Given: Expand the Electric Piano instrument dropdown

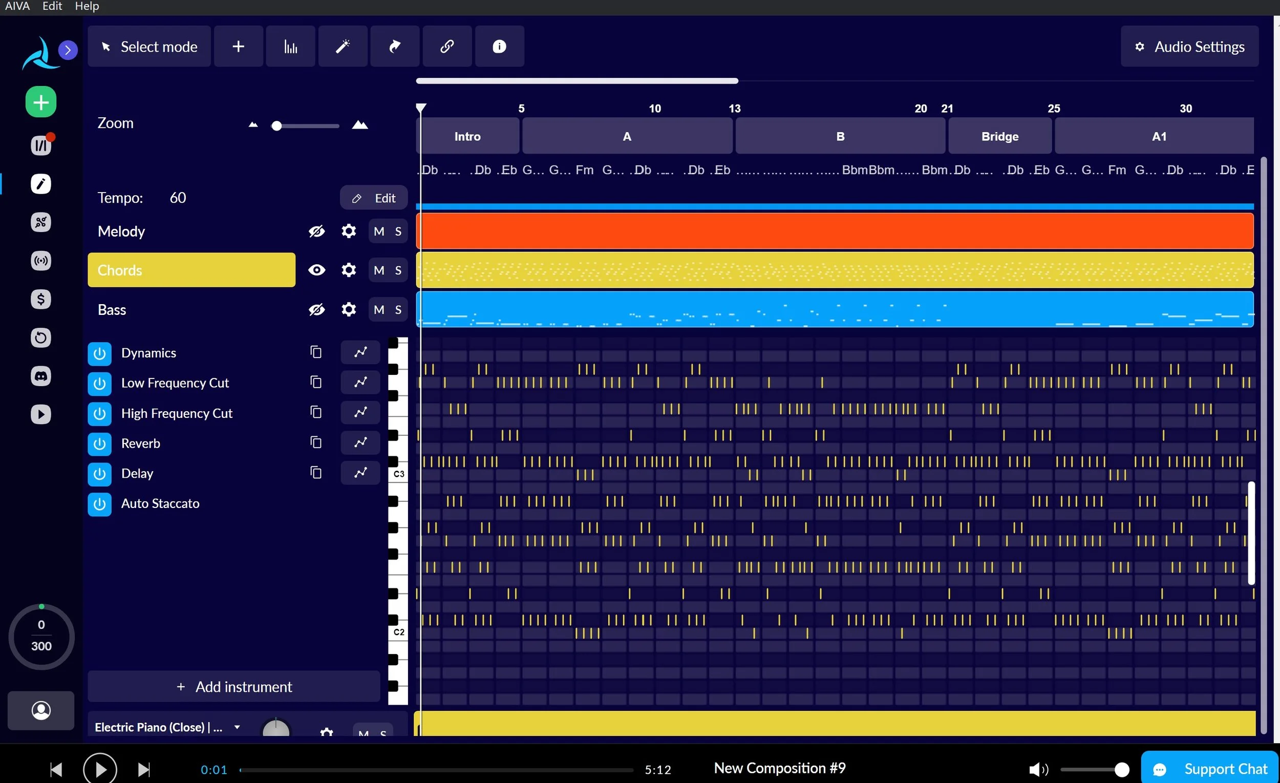Looking at the screenshot, I should pyautogui.click(x=238, y=727).
